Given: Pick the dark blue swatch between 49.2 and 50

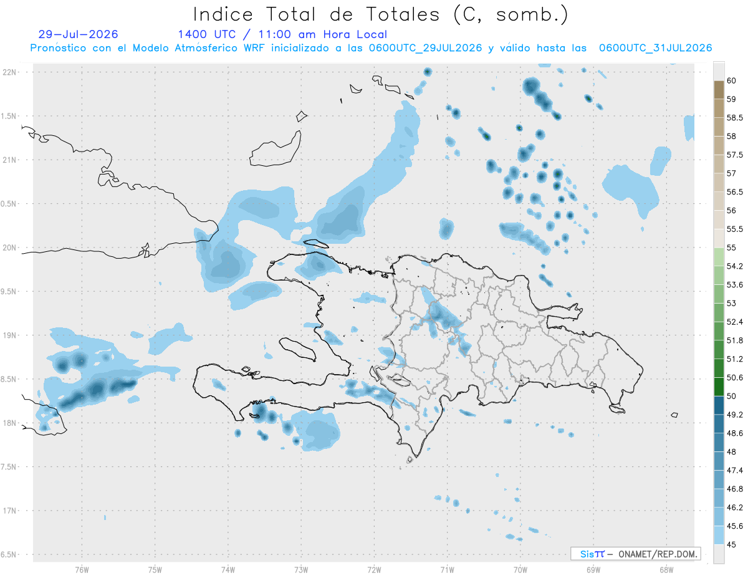Looking at the screenshot, I should [719, 405].
